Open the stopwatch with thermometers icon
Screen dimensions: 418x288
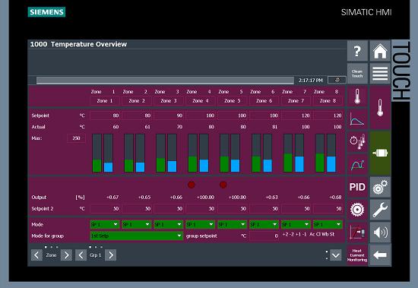click(357, 141)
